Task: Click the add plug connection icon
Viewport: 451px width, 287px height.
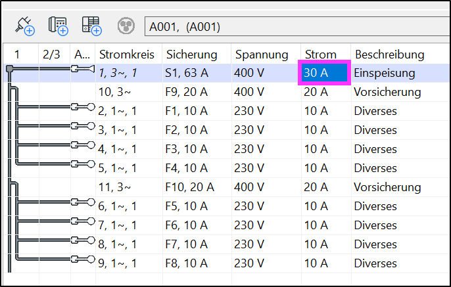Action: pyautogui.click(x=25, y=26)
